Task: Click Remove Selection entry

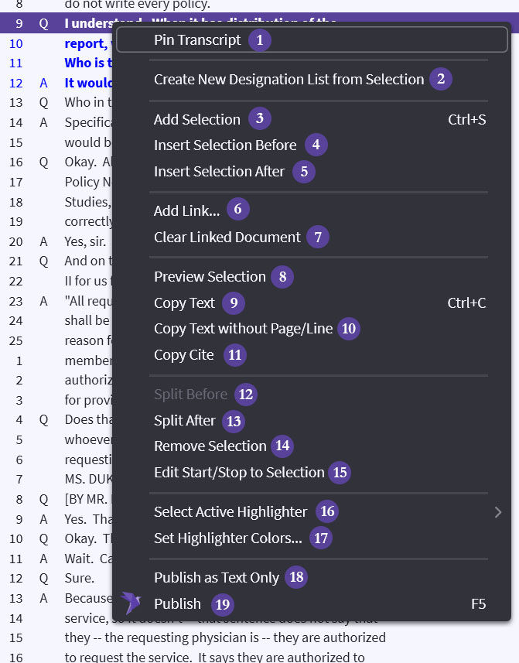Action: coord(210,446)
